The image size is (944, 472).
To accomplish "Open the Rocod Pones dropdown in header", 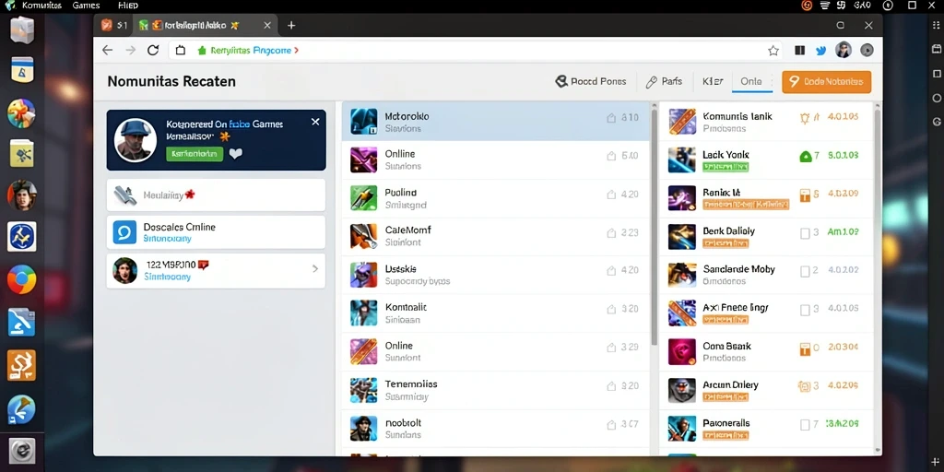I will point(591,81).
